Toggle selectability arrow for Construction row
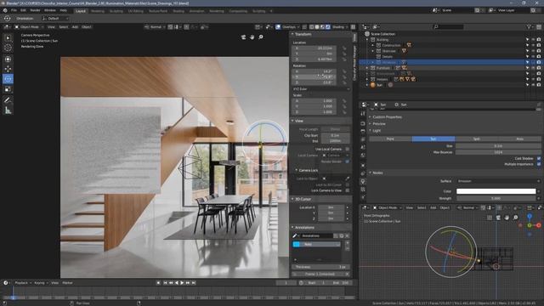This screenshot has height=306, width=544. [x=527, y=45]
